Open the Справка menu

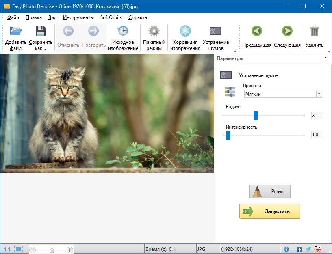[138, 17]
